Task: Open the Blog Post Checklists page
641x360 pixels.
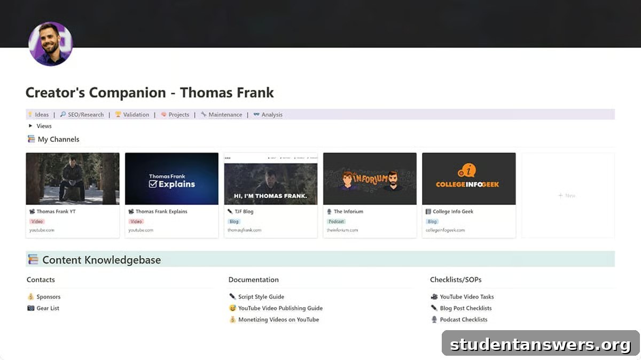Action: 466,308
